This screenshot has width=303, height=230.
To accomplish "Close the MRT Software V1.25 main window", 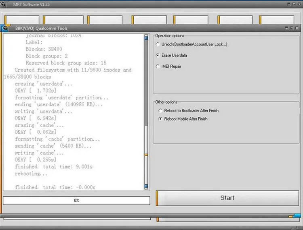I will coord(299,4).
